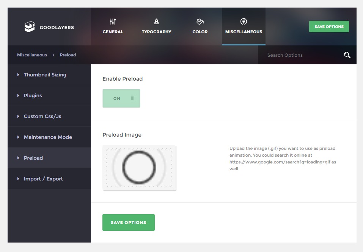Click the GoodLayers logo icon

coord(29,27)
